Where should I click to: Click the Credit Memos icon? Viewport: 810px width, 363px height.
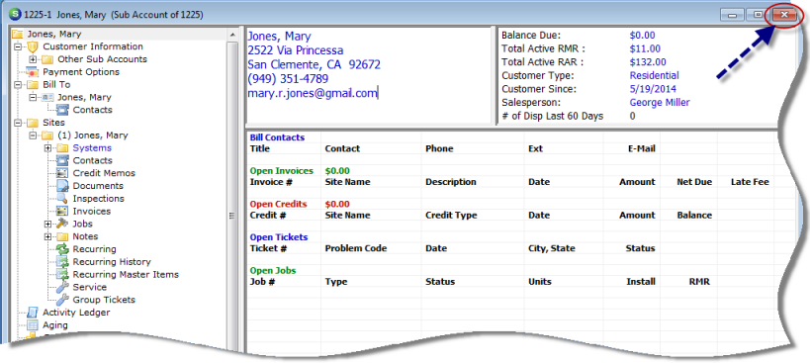click(x=62, y=173)
